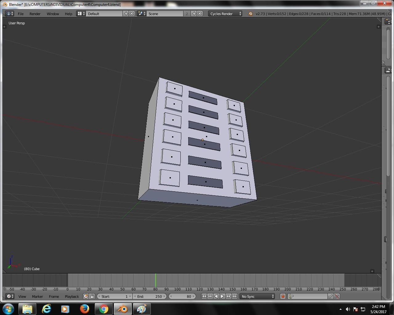Click the User Persp view label

pos(17,23)
